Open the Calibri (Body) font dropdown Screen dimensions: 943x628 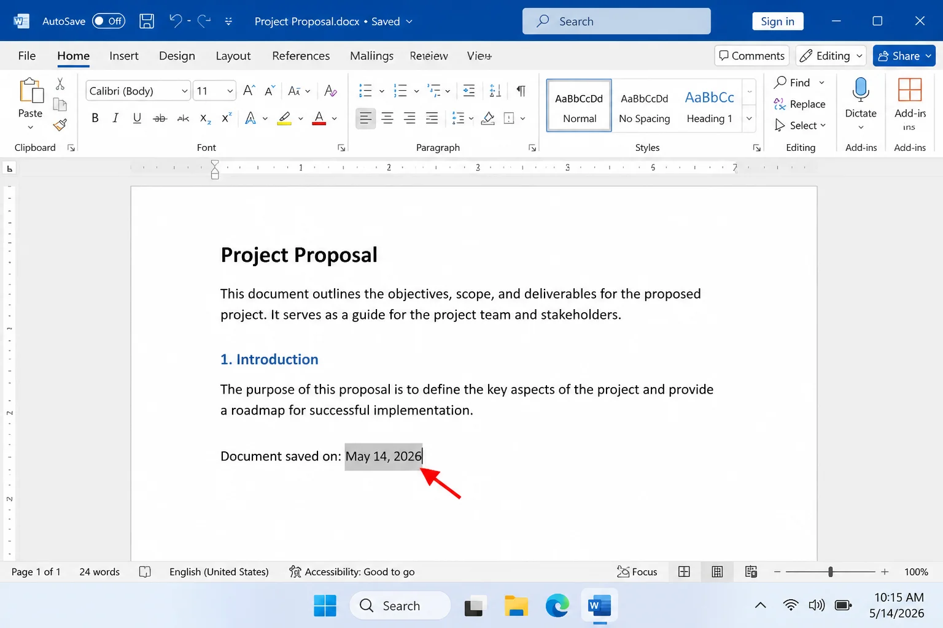point(184,91)
